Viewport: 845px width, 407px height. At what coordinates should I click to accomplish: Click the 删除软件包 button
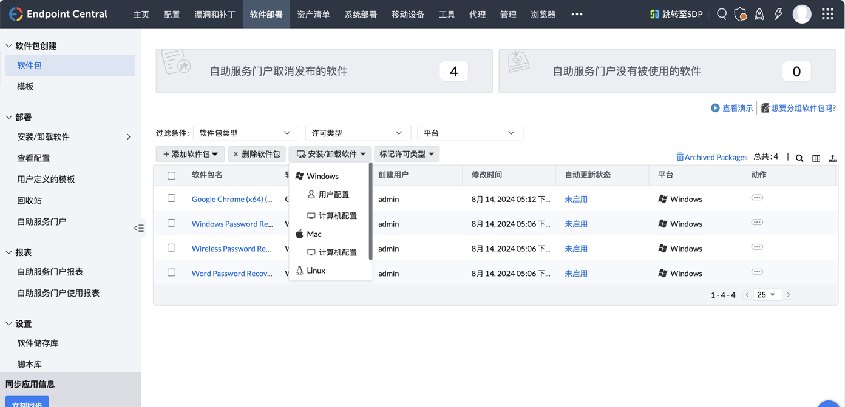[257, 154]
